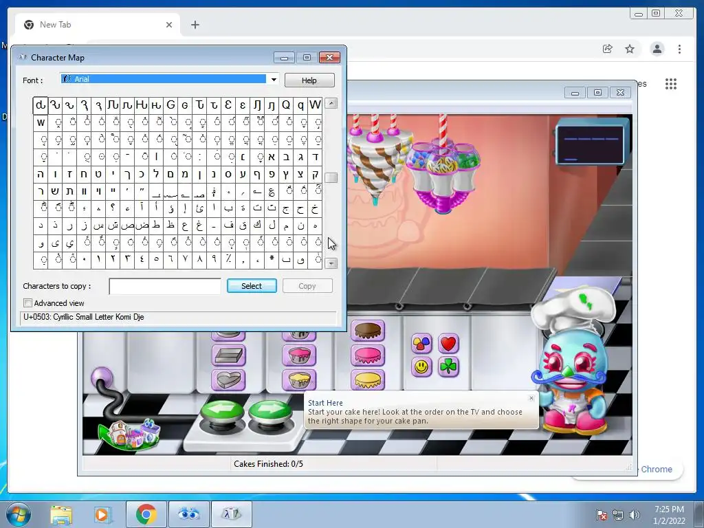
Task: Pick the yellow batter cake button
Action: click(x=299, y=380)
